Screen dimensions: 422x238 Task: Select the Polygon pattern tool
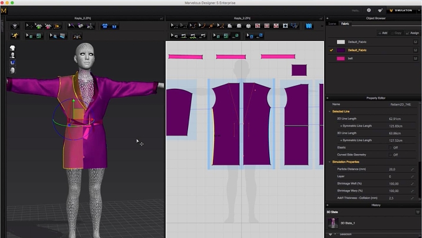click(x=230, y=26)
